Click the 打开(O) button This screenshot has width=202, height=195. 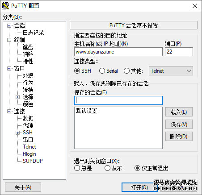[x=139, y=187]
